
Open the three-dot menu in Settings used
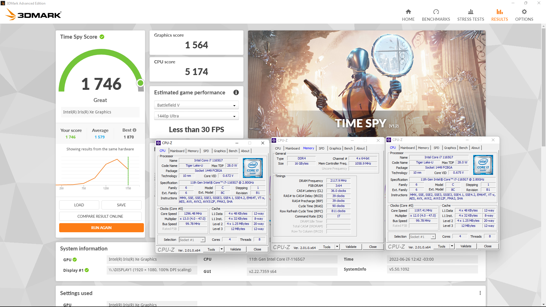480,293
